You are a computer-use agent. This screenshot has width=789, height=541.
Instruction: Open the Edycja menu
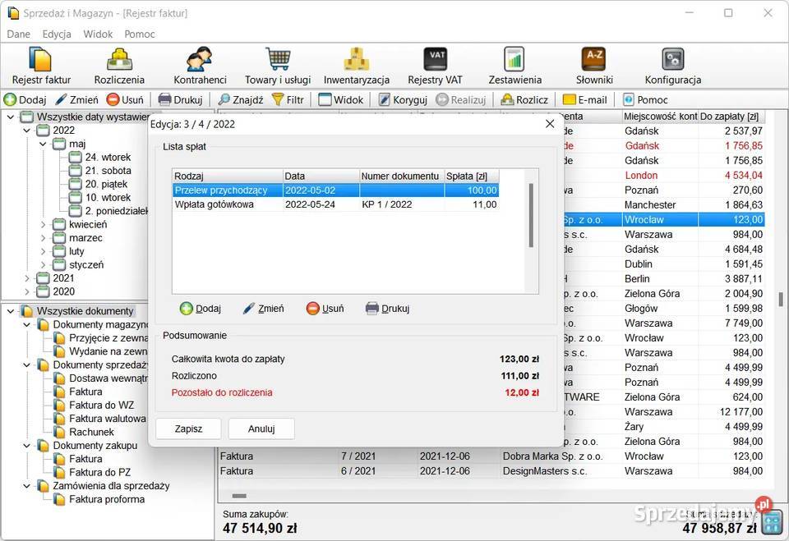[x=57, y=34]
